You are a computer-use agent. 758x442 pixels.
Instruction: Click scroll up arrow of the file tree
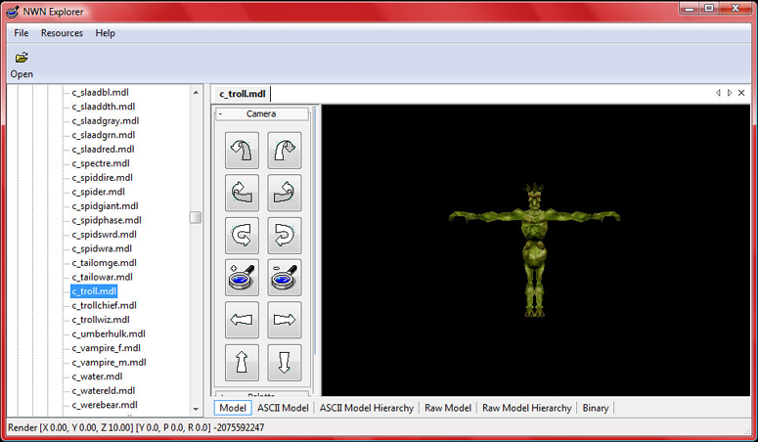pos(196,92)
